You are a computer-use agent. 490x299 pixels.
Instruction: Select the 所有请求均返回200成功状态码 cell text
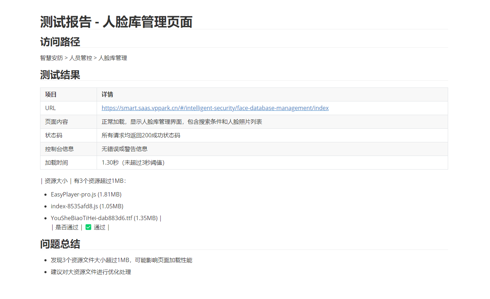point(141,135)
